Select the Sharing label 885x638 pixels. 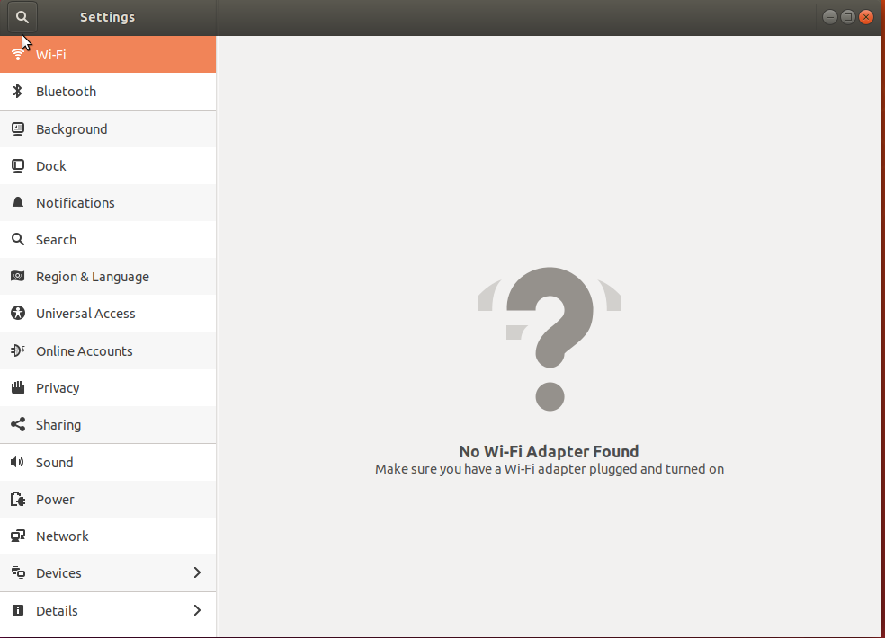pos(58,425)
